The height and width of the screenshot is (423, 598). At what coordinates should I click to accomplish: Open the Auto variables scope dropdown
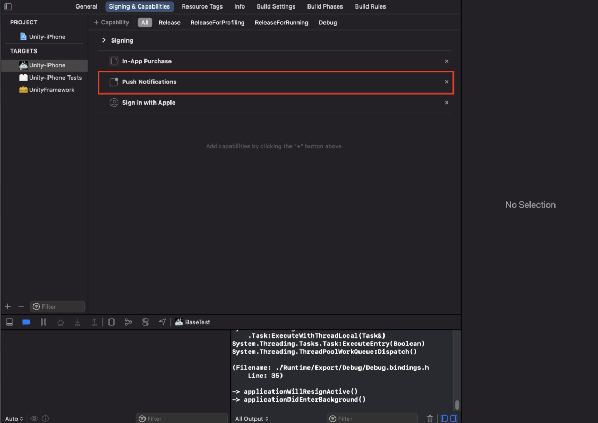(14, 418)
